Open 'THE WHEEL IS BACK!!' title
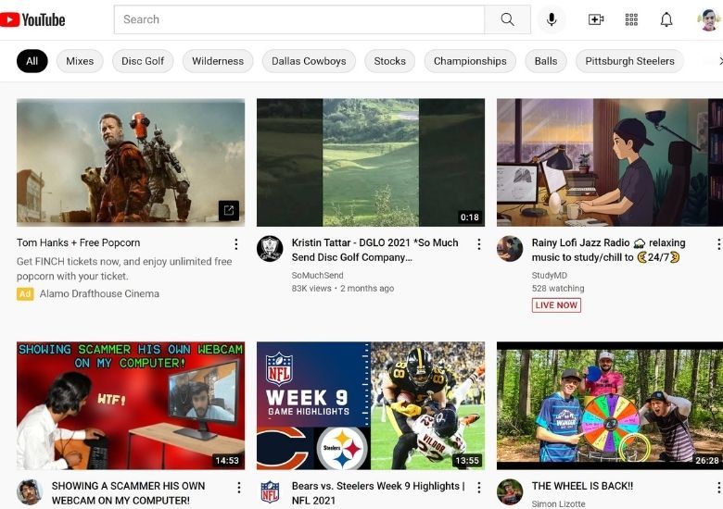 (x=582, y=486)
